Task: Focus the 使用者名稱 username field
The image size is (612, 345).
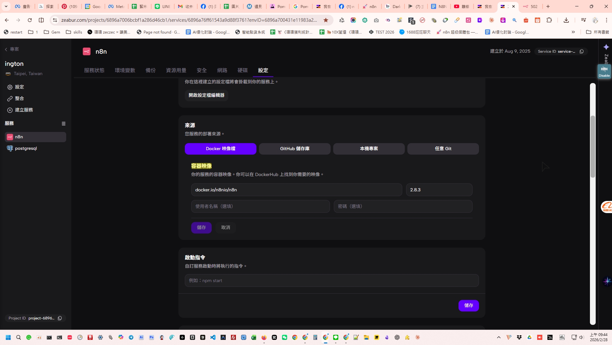Action: 261,206
